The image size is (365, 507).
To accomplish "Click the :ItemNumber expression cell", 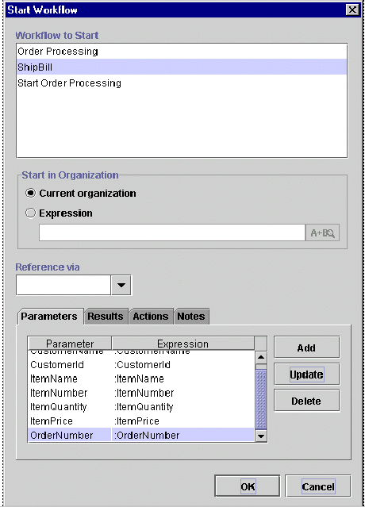I will pos(183,393).
